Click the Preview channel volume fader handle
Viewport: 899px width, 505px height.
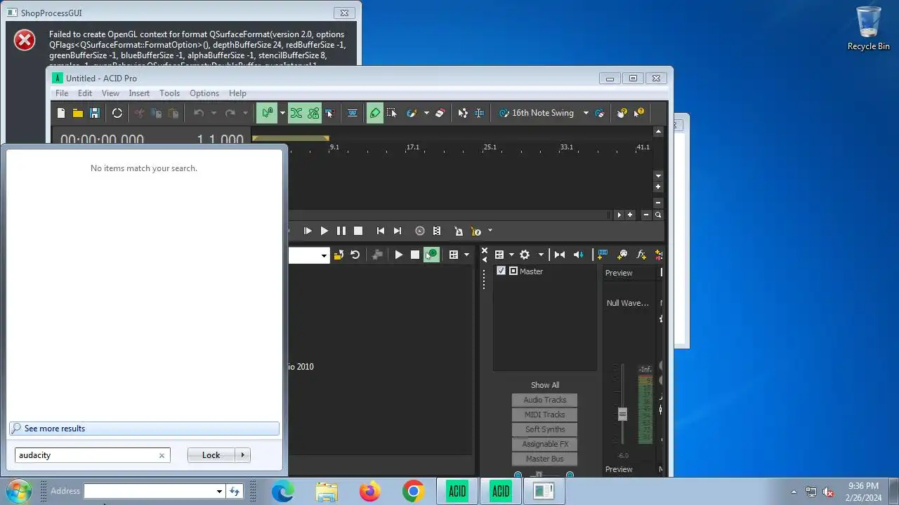point(622,415)
